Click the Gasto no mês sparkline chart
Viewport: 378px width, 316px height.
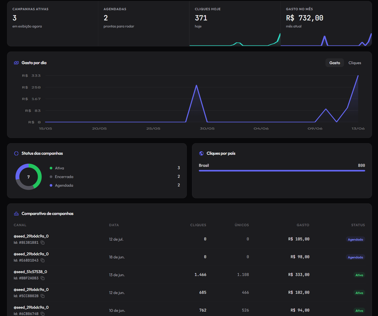point(326,40)
